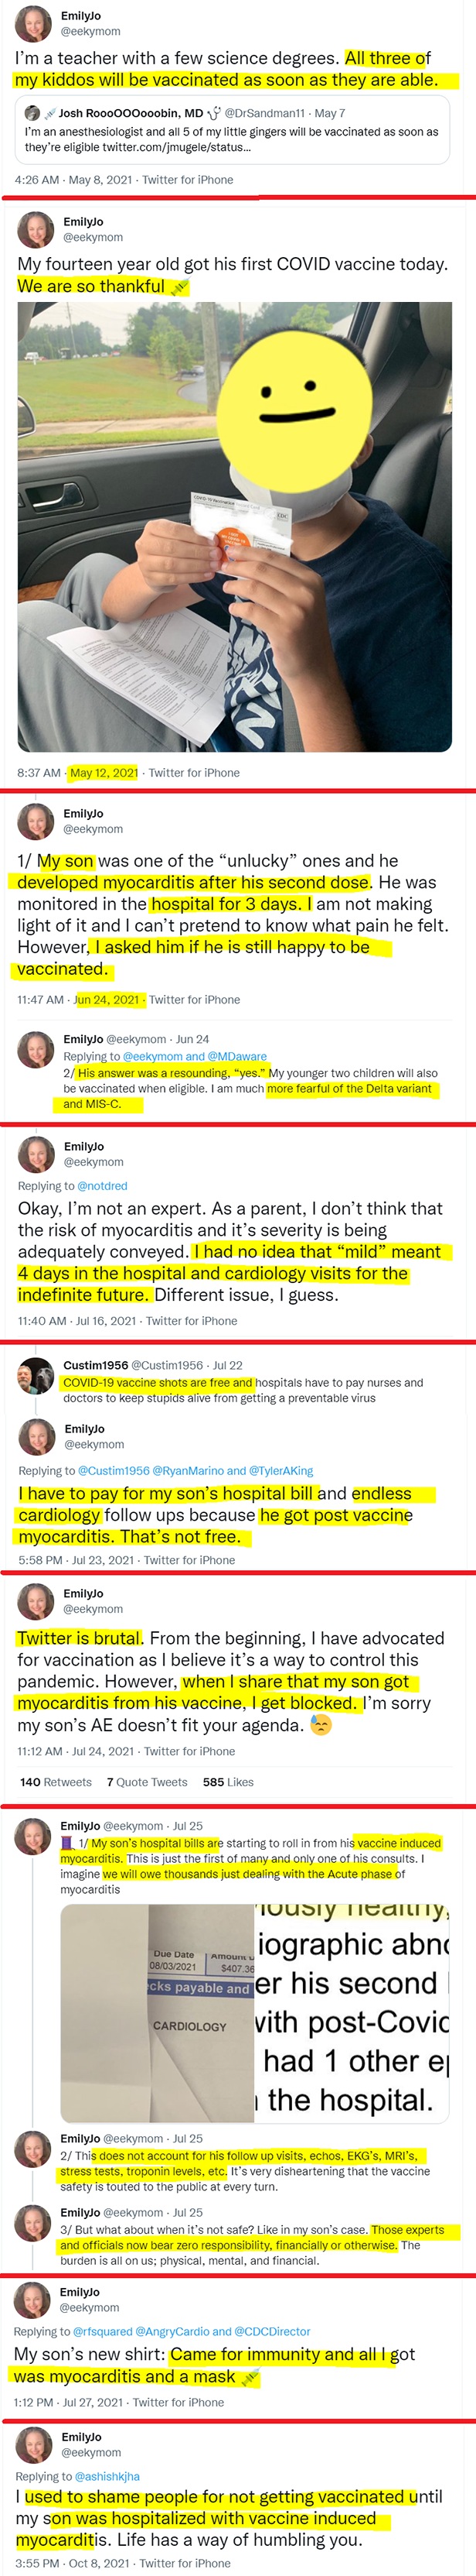Open Custim1956's profile picture
The width and height of the screenshot is (476, 2576).
point(36,1375)
